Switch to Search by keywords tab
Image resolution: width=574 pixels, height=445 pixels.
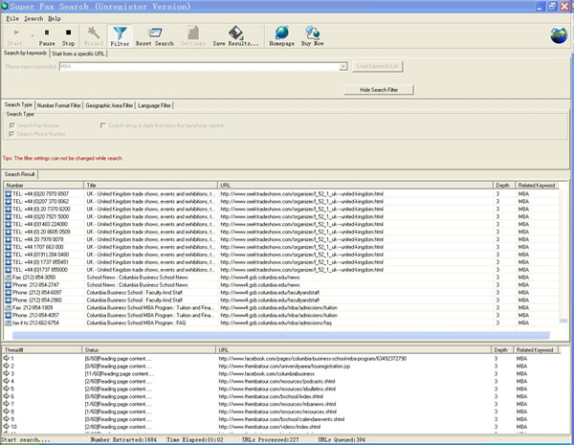point(25,53)
